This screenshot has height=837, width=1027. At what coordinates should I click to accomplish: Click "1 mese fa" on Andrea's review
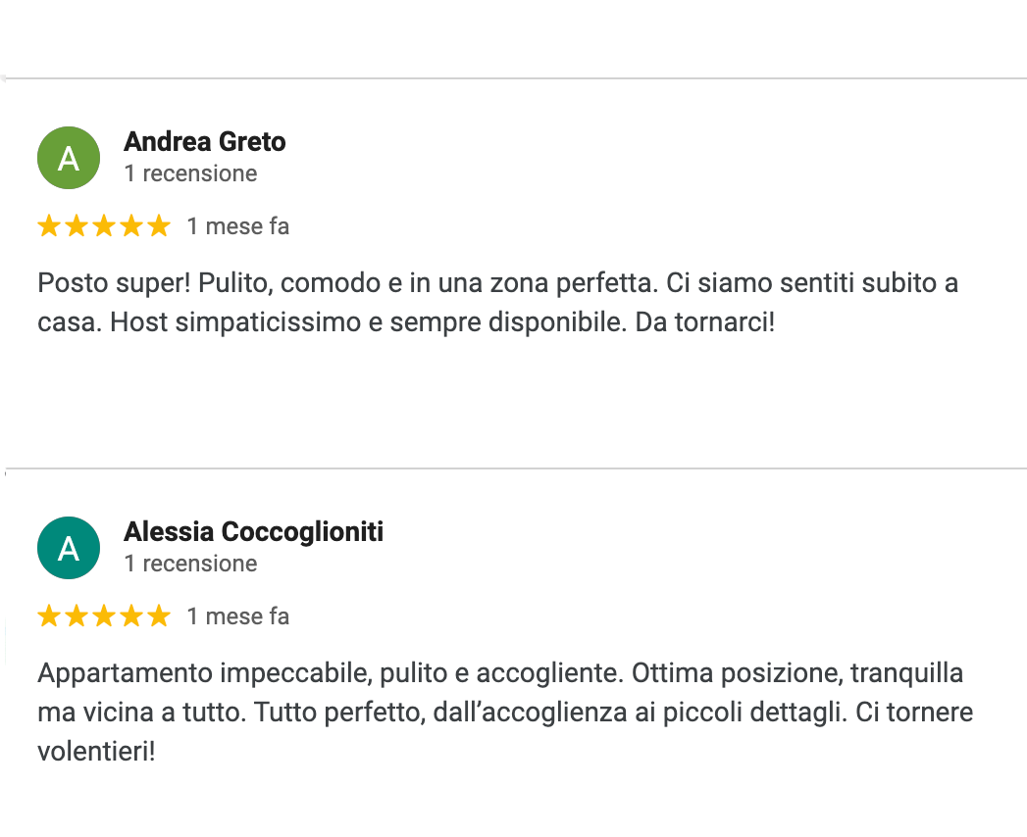click(237, 226)
